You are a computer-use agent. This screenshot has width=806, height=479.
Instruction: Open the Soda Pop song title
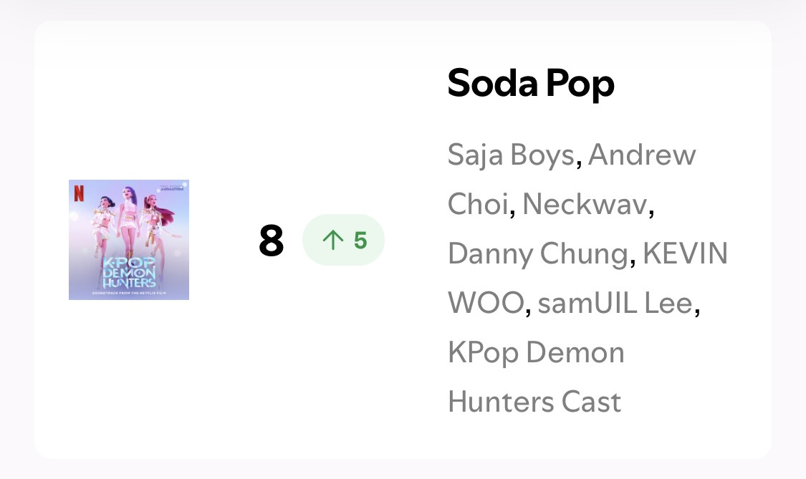[531, 84]
